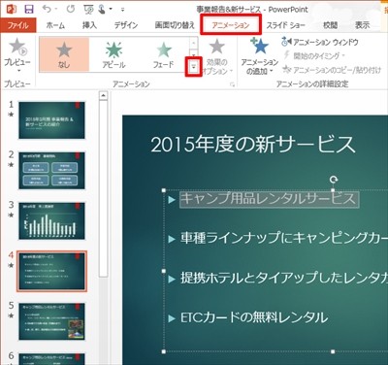388x365 pixels.
Task: Click the アニメーションの追加 star icon
Action: click(x=260, y=46)
